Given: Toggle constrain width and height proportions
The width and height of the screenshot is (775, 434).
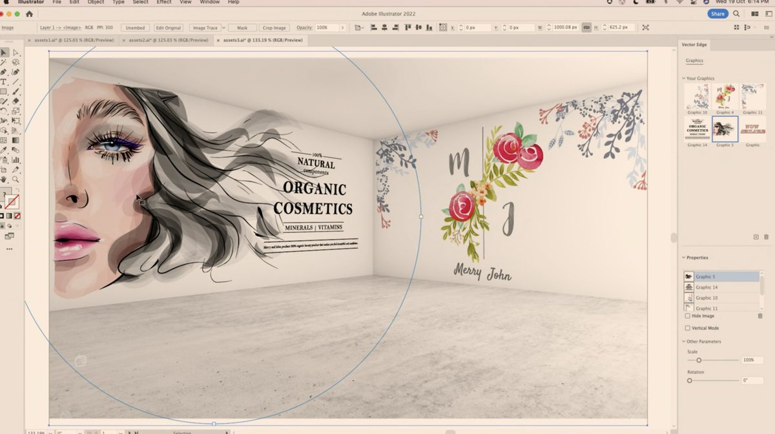Looking at the screenshot, I should coord(586,28).
